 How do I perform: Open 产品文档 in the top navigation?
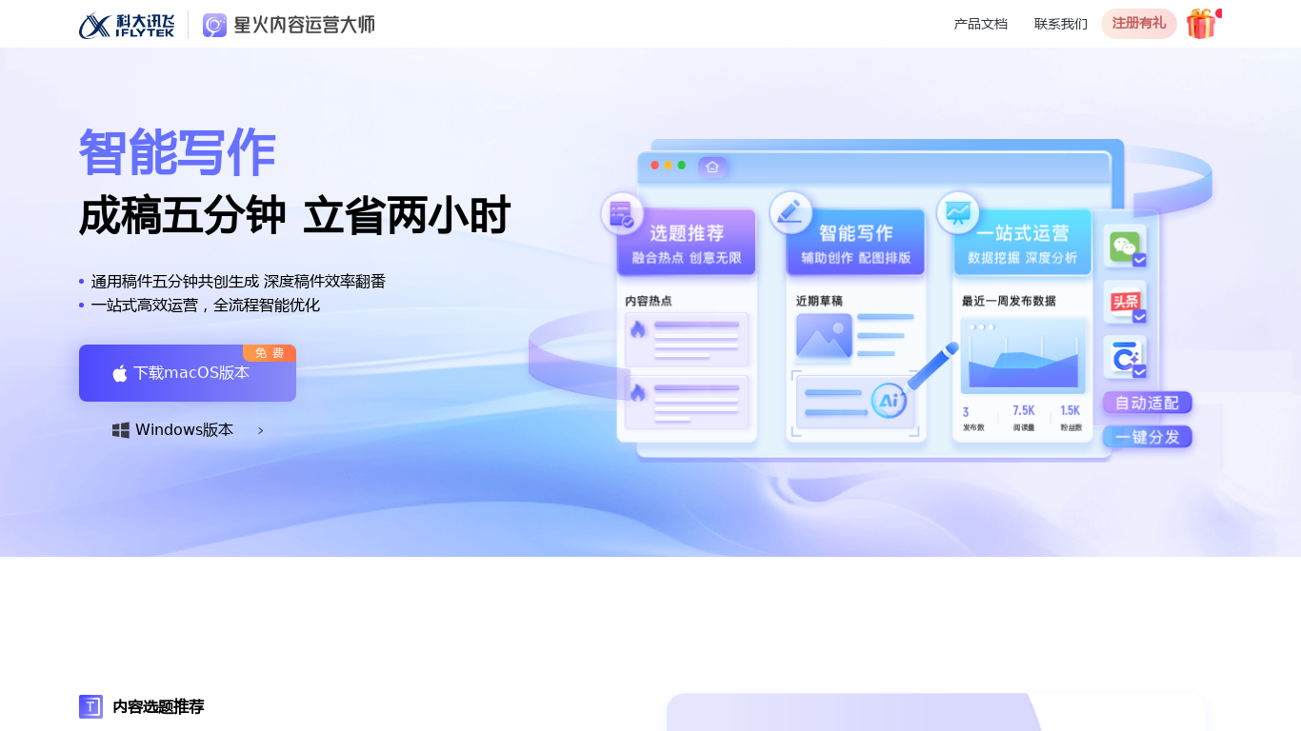980,24
